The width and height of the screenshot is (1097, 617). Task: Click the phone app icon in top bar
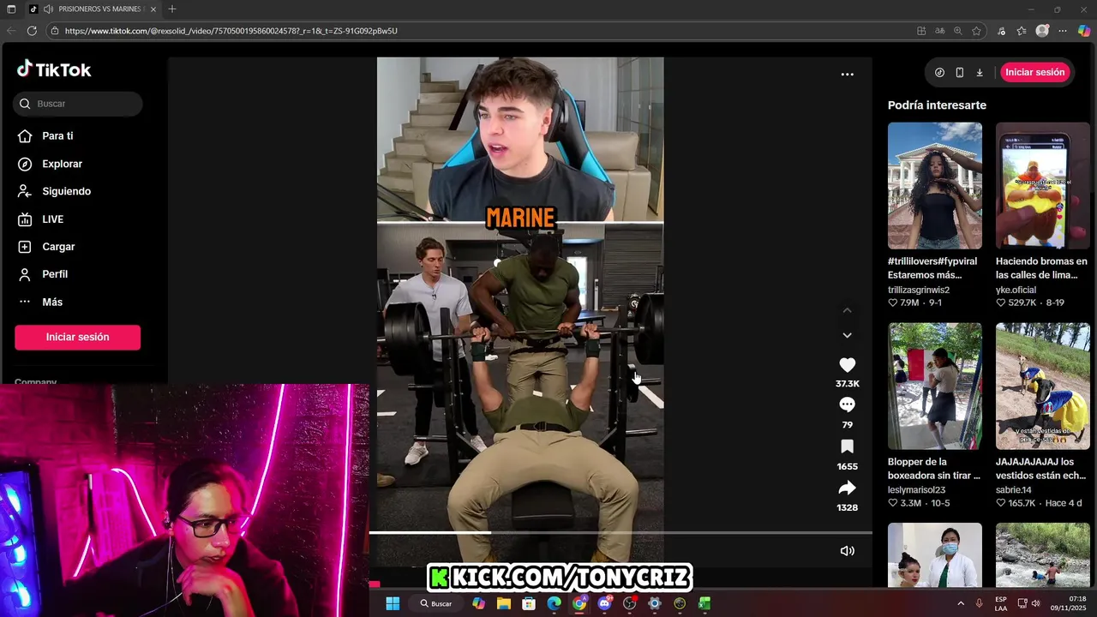[959, 73]
